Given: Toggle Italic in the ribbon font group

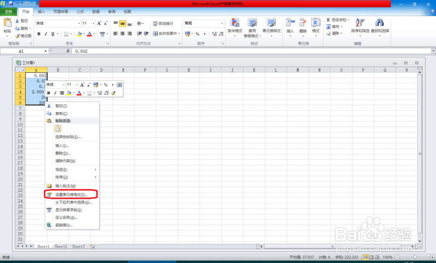Looking at the screenshot, I should [46, 34].
